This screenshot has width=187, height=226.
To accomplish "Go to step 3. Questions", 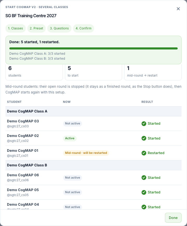I will [59, 28].
